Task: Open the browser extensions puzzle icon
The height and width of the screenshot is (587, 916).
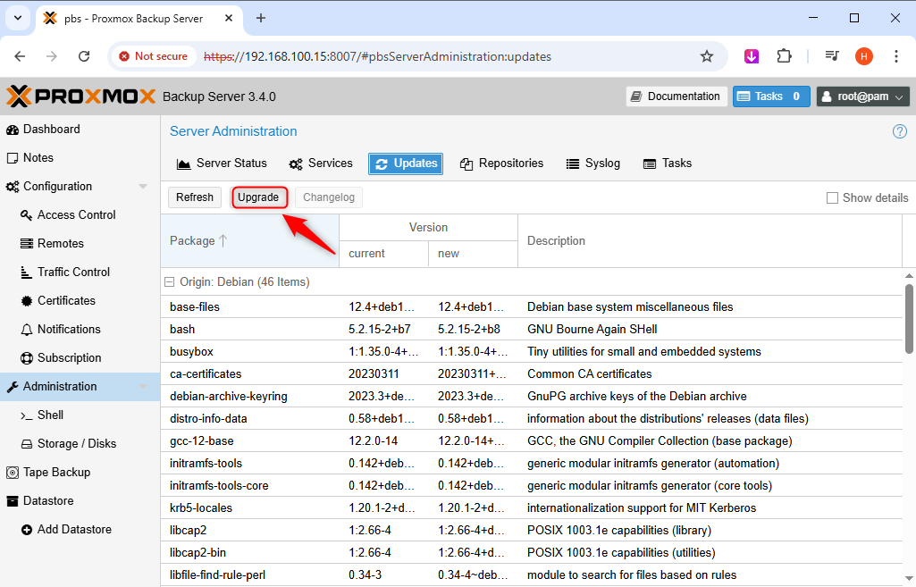Action: 784,56
